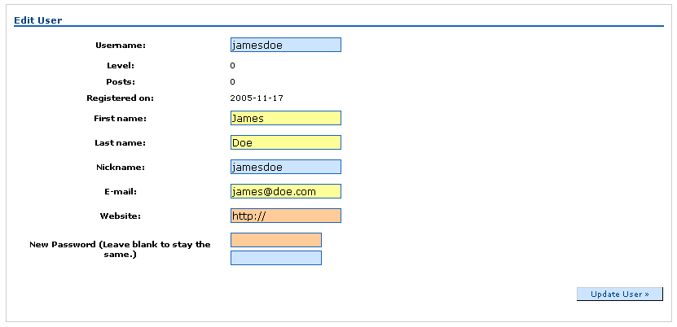Click the Last name: label
Image resolution: width=677 pixels, height=327 pixels.
coord(120,143)
